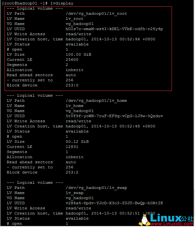Click the Segments value 2 for lv_root
This screenshot has width=195, height=227.
click(x=67, y=65)
